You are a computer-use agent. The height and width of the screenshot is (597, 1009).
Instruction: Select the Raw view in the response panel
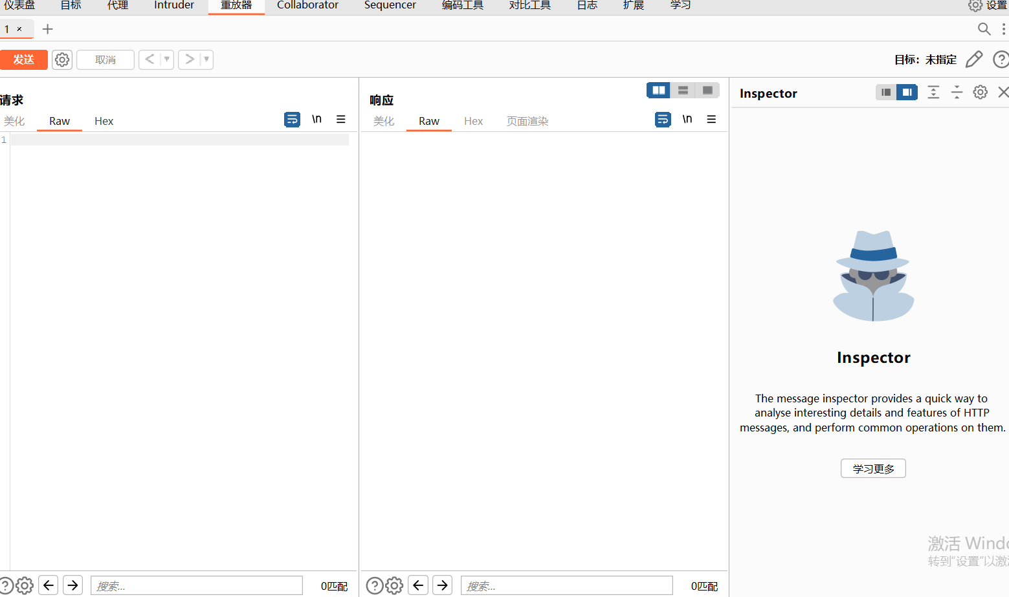(x=429, y=121)
